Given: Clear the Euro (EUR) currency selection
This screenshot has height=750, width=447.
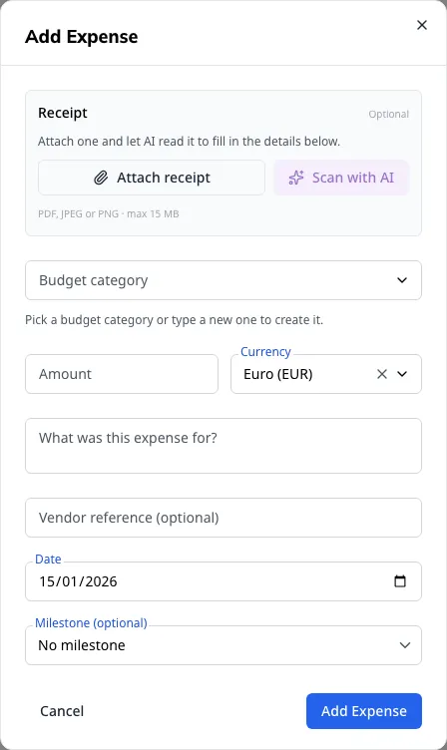Looking at the screenshot, I should (x=382, y=374).
